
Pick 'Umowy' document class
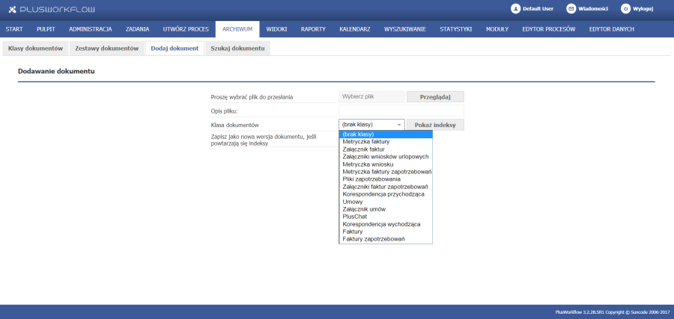pyautogui.click(x=353, y=202)
